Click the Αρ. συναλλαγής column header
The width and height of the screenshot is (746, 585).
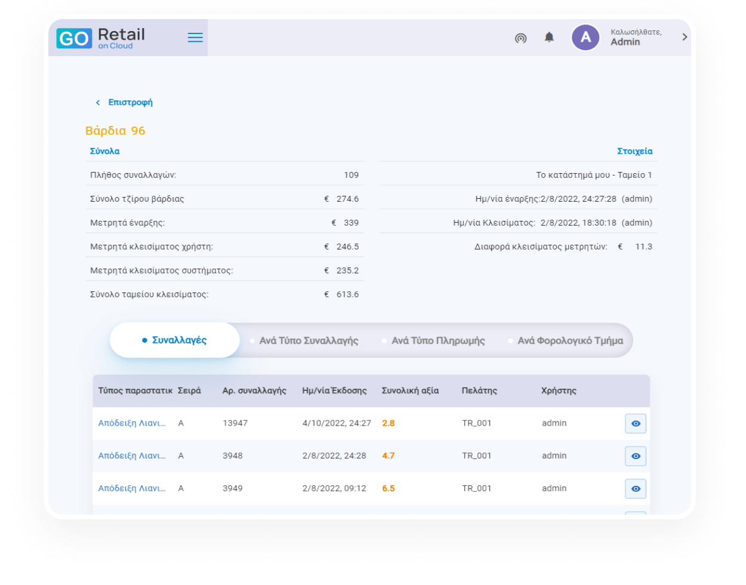[x=254, y=391]
